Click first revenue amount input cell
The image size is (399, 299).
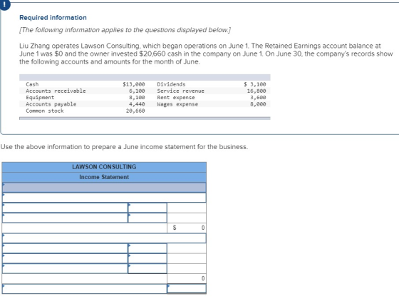click(x=147, y=208)
